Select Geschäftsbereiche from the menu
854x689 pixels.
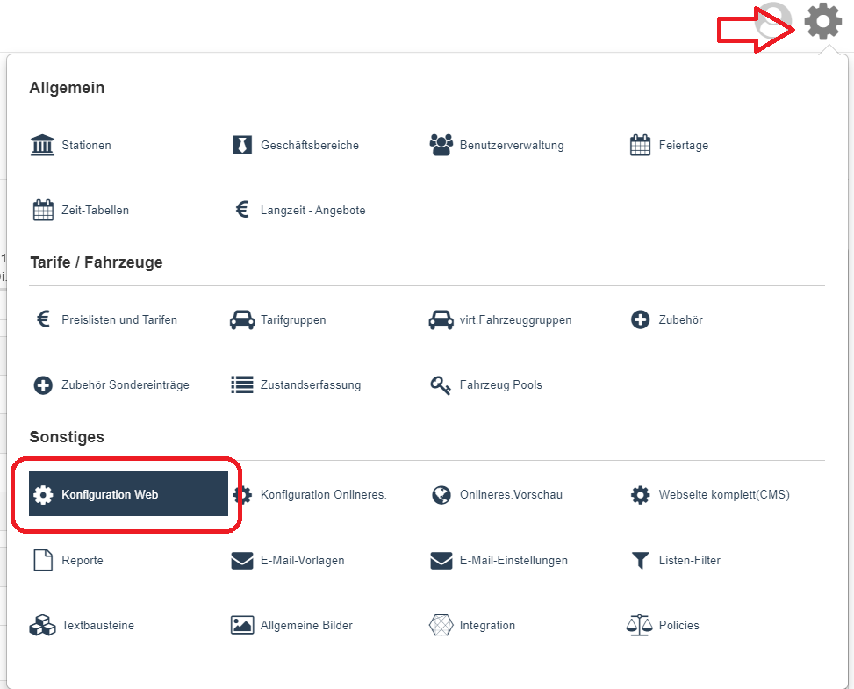tap(309, 146)
